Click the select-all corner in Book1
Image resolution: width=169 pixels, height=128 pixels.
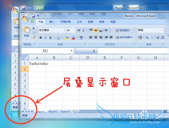coord(25,58)
